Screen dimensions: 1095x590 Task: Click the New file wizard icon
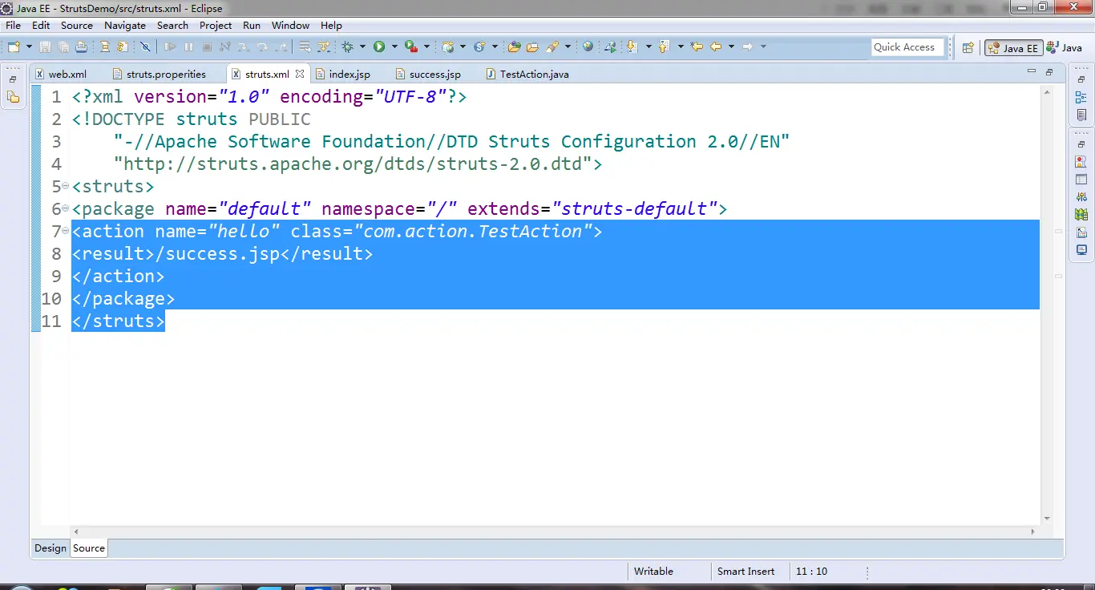(14, 46)
